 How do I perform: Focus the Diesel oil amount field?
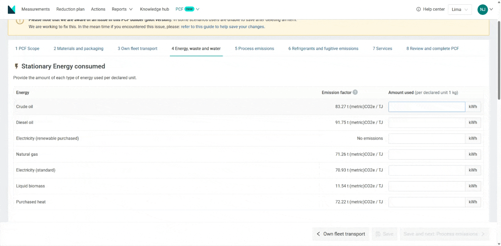(x=427, y=123)
